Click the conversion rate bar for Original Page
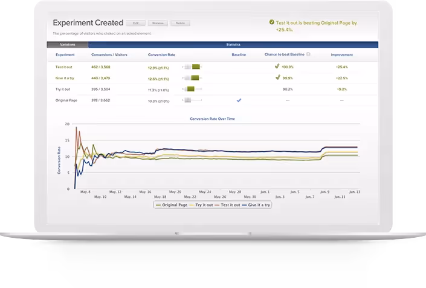The image size is (426, 288). tap(192, 100)
